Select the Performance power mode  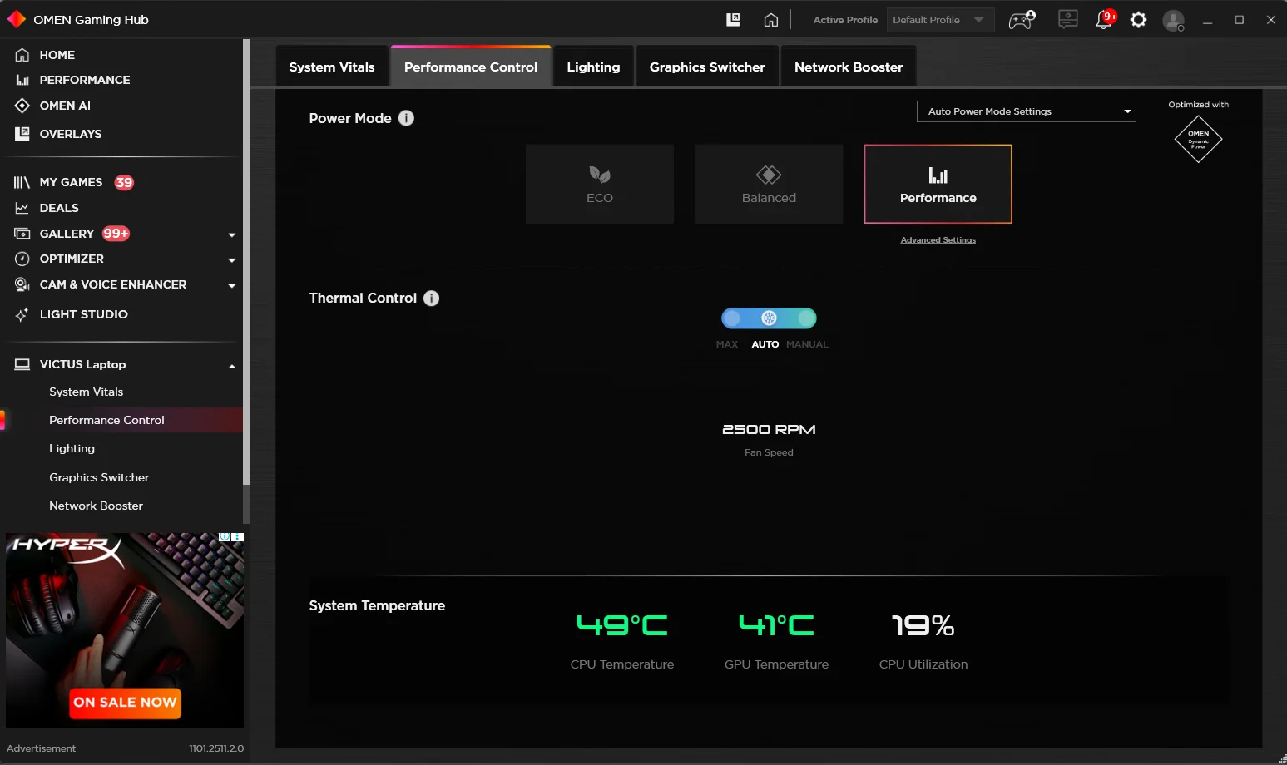pyautogui.click(x=938, y=184)
